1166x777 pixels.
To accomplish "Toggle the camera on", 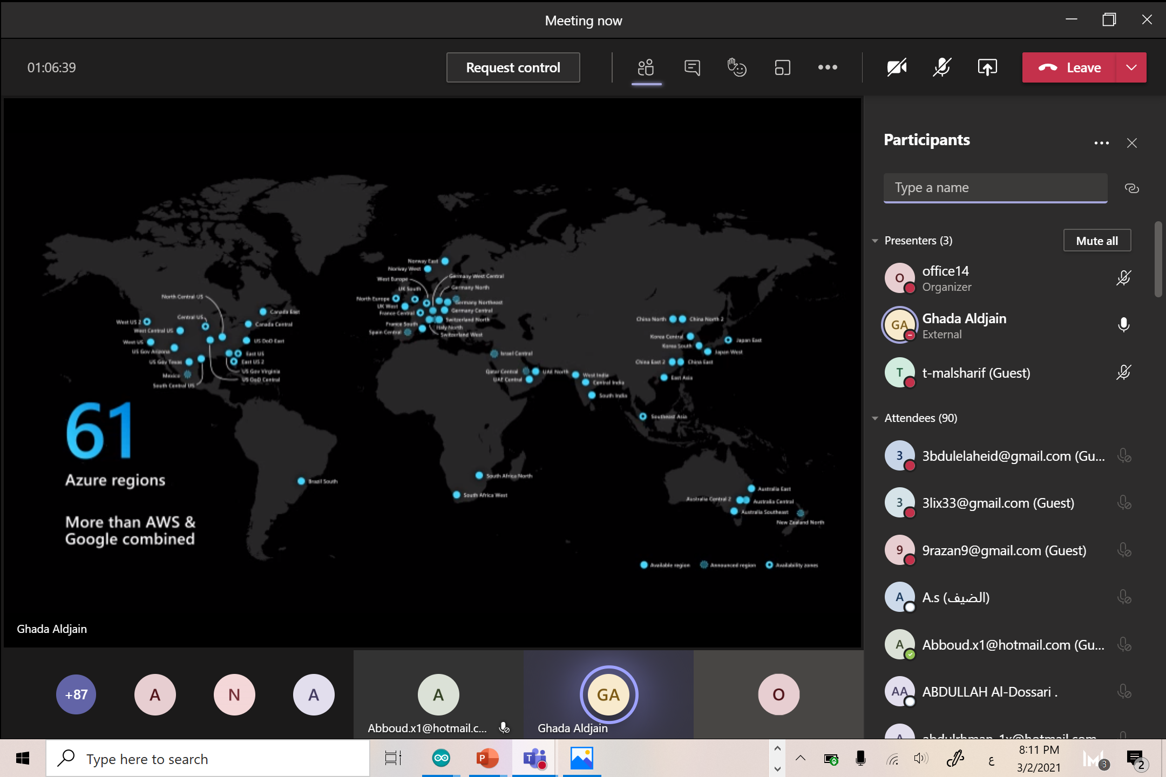I will click(897, 67).
